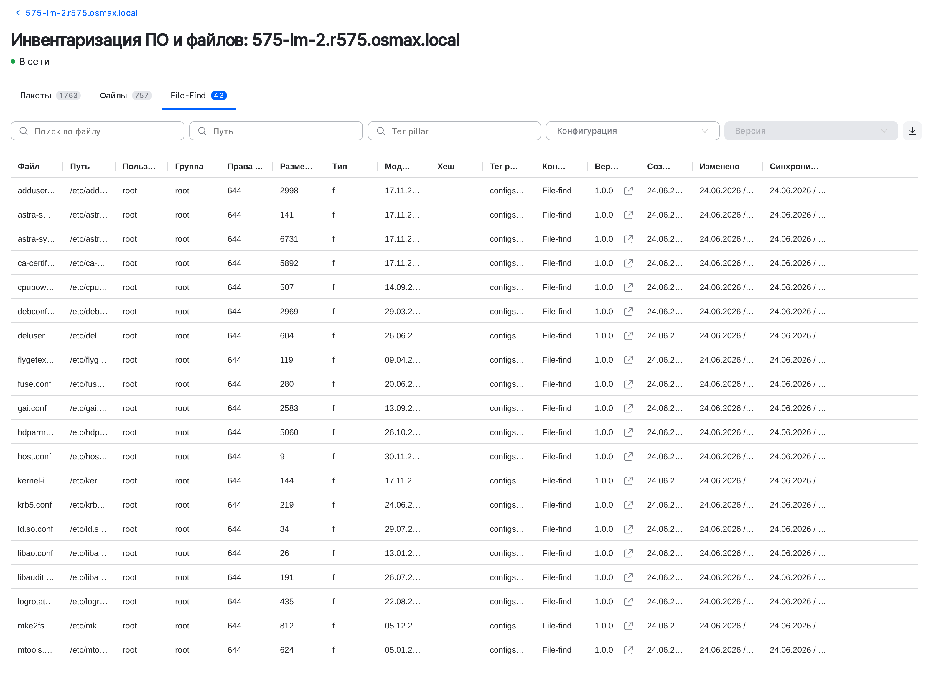The image size is (931, 678).
Task: Open version link icon in hdparm… row
Action: coord(628,432)
